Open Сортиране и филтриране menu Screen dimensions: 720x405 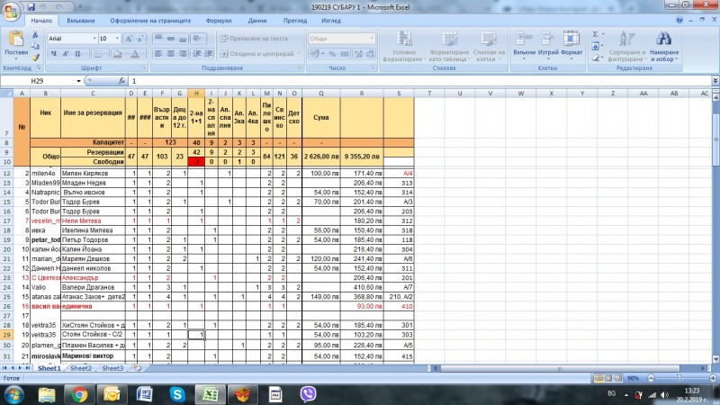[626, 46]
